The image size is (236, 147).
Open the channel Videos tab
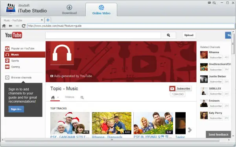(x=70, y=97)
